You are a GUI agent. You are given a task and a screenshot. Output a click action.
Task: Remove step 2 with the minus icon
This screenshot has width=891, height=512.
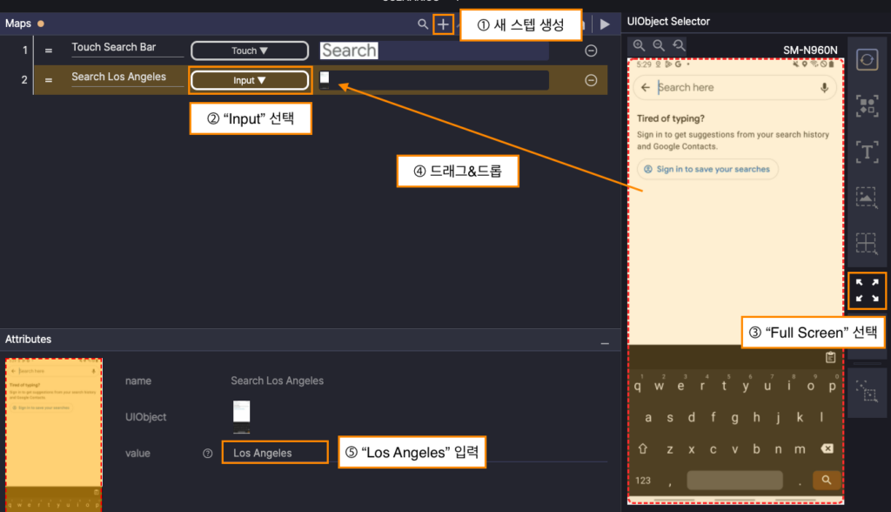pos(591,80)
